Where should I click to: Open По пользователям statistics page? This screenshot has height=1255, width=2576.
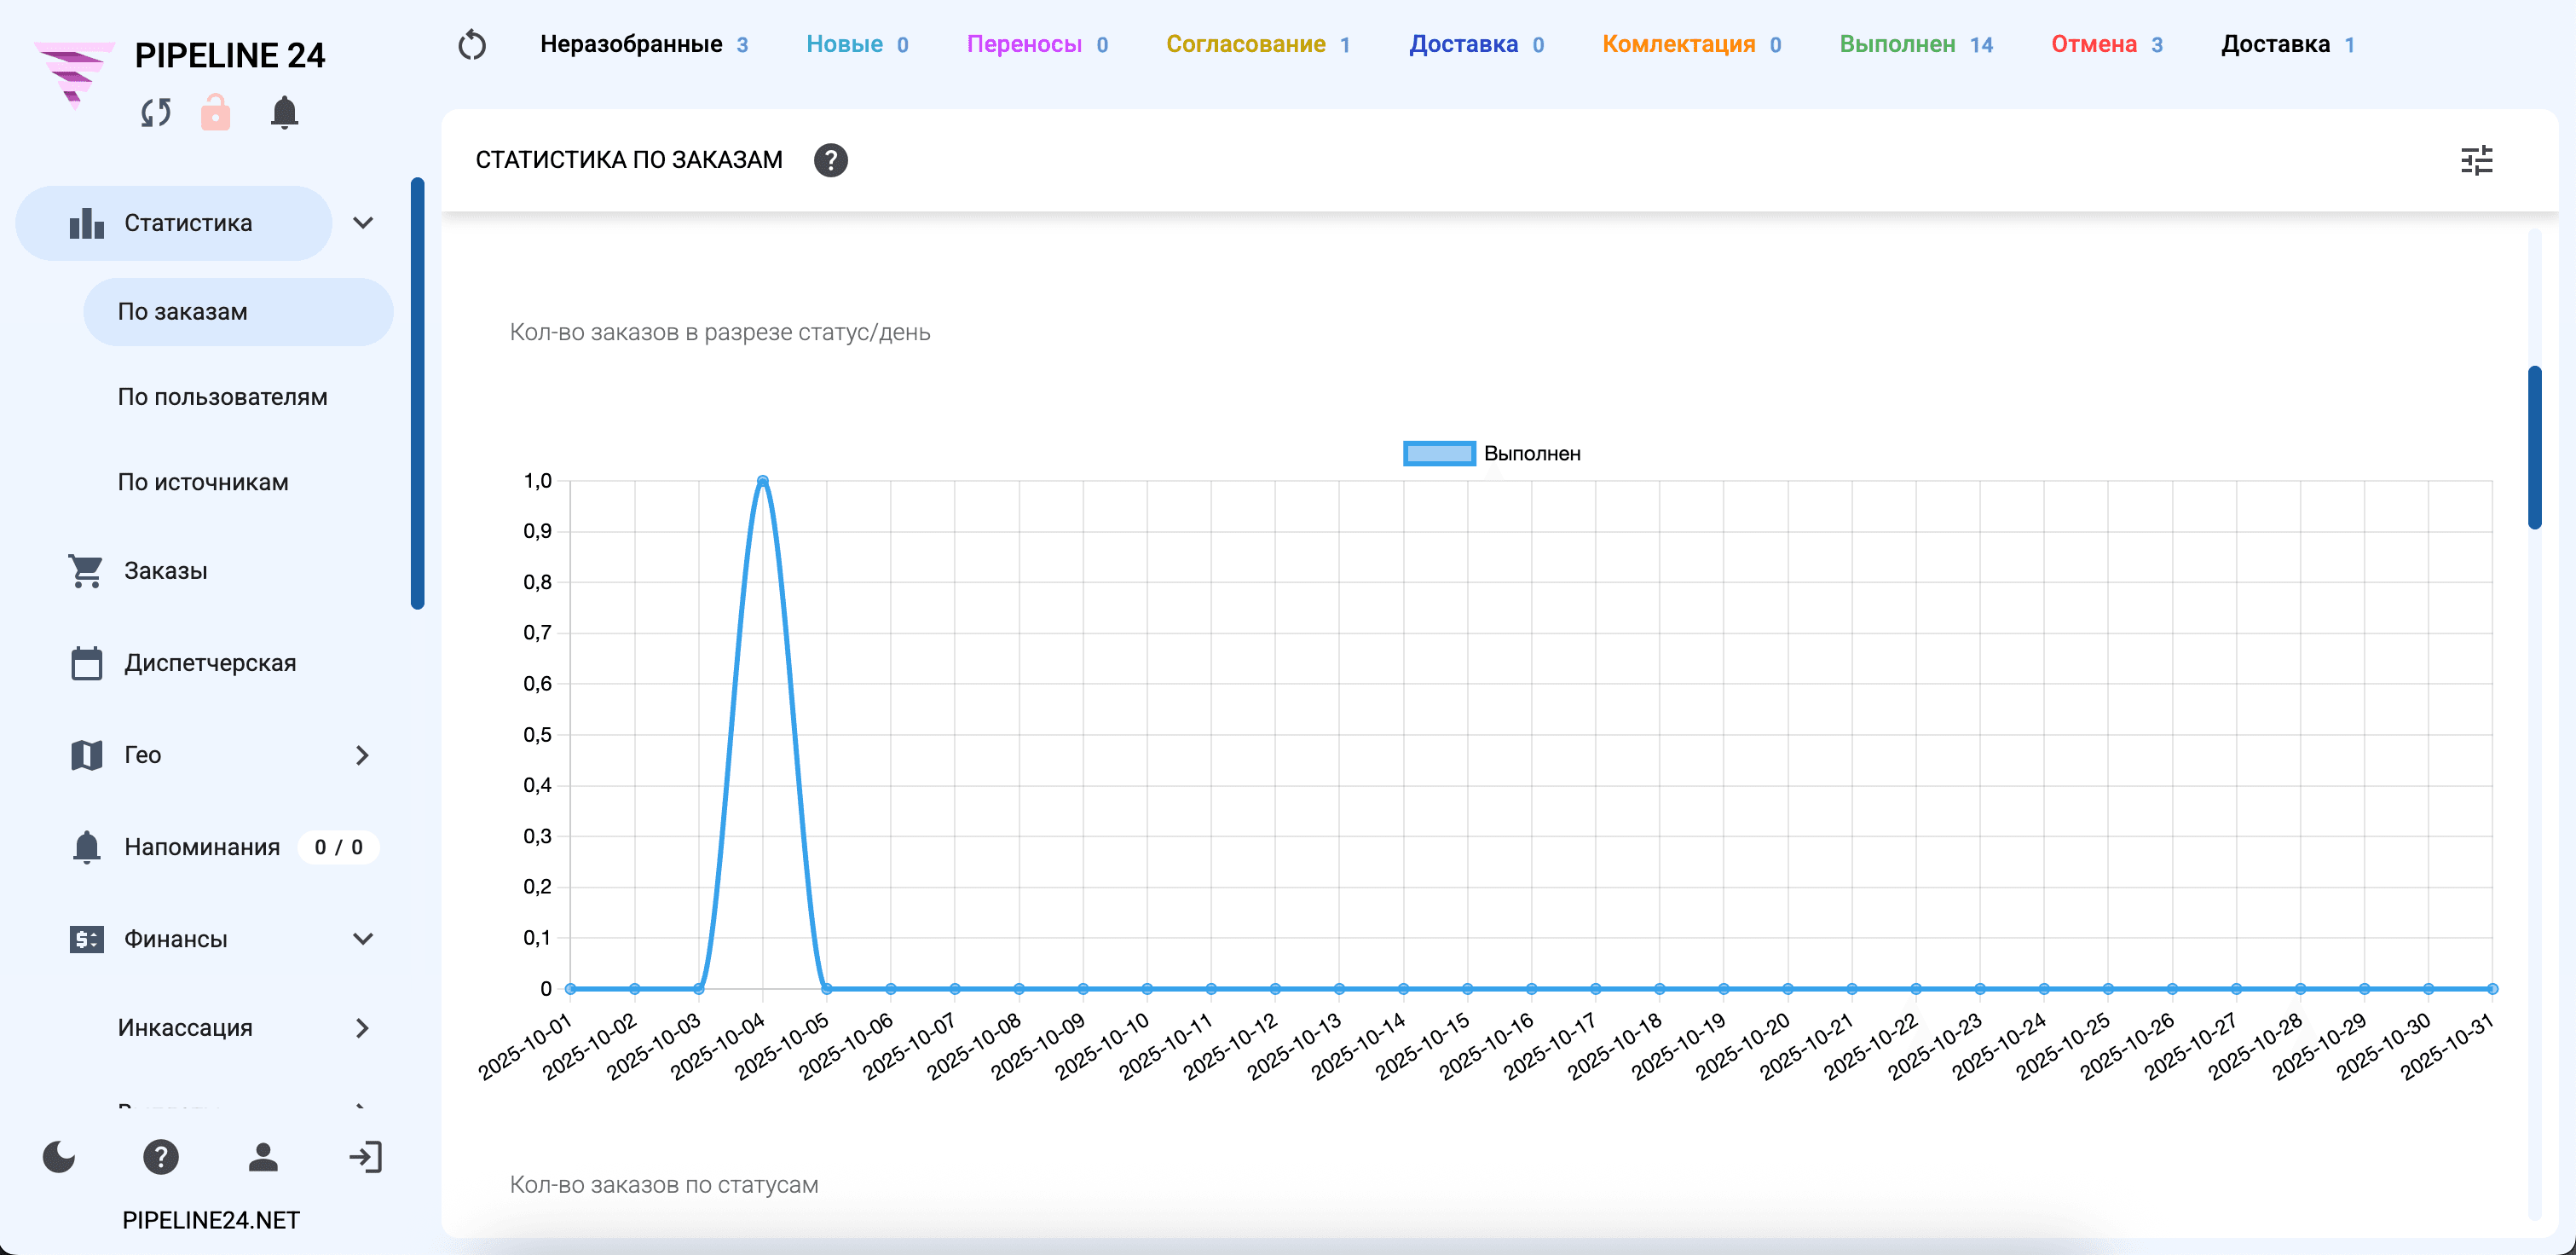click(222, 397)
